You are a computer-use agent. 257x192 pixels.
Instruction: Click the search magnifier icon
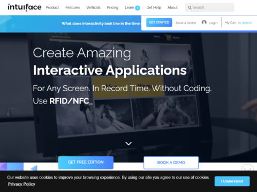click(190, 7)
